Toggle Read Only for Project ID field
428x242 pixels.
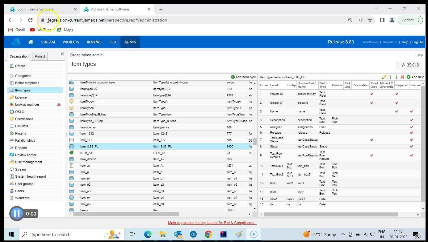point(372,94)
